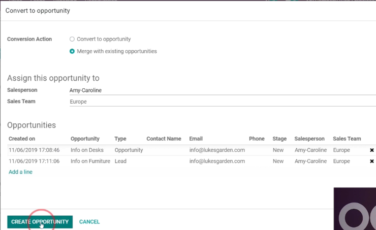Open the Salesperson field dropdown

point(223,90)
